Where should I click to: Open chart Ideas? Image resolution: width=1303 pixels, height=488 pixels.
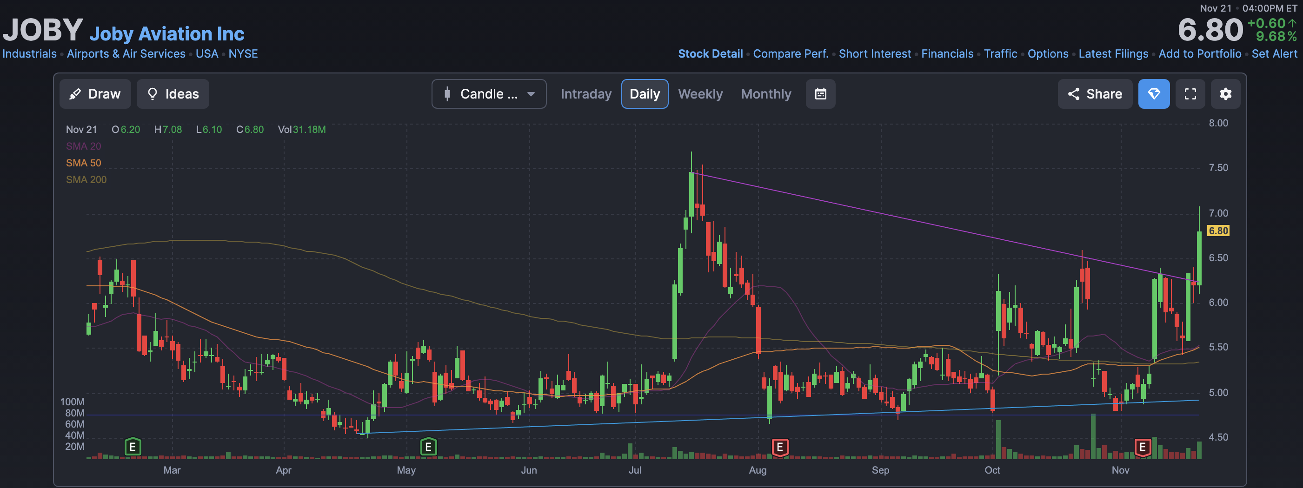click(x=173, y=94)
